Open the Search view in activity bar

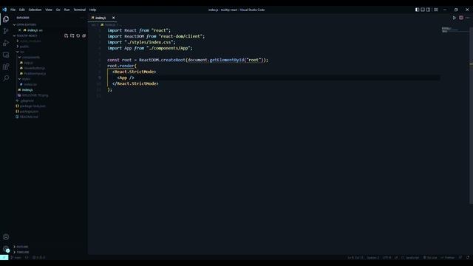6,78
